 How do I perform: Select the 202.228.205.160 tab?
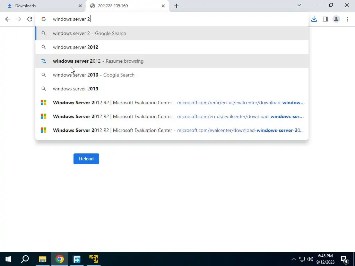pyautogui.click(x=127, y=6)
